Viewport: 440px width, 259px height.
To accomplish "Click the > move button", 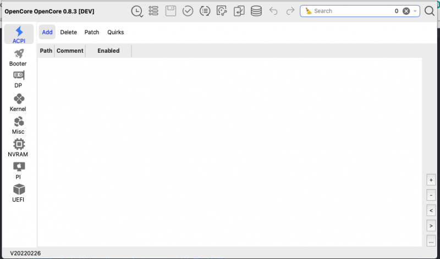I will pos(431,225).
